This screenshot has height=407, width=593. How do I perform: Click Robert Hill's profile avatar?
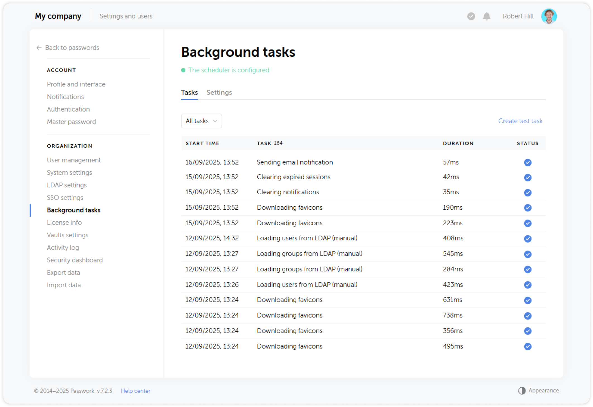(x=549, y=16)
